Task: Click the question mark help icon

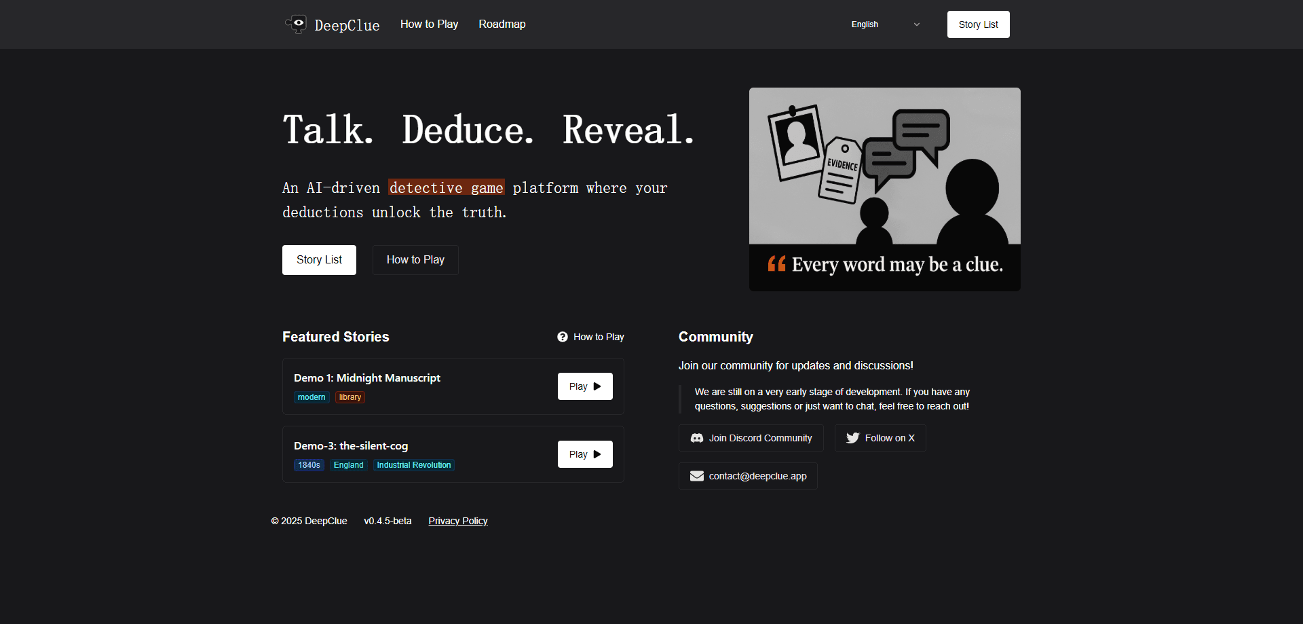Action: click(x=563, y=337)
